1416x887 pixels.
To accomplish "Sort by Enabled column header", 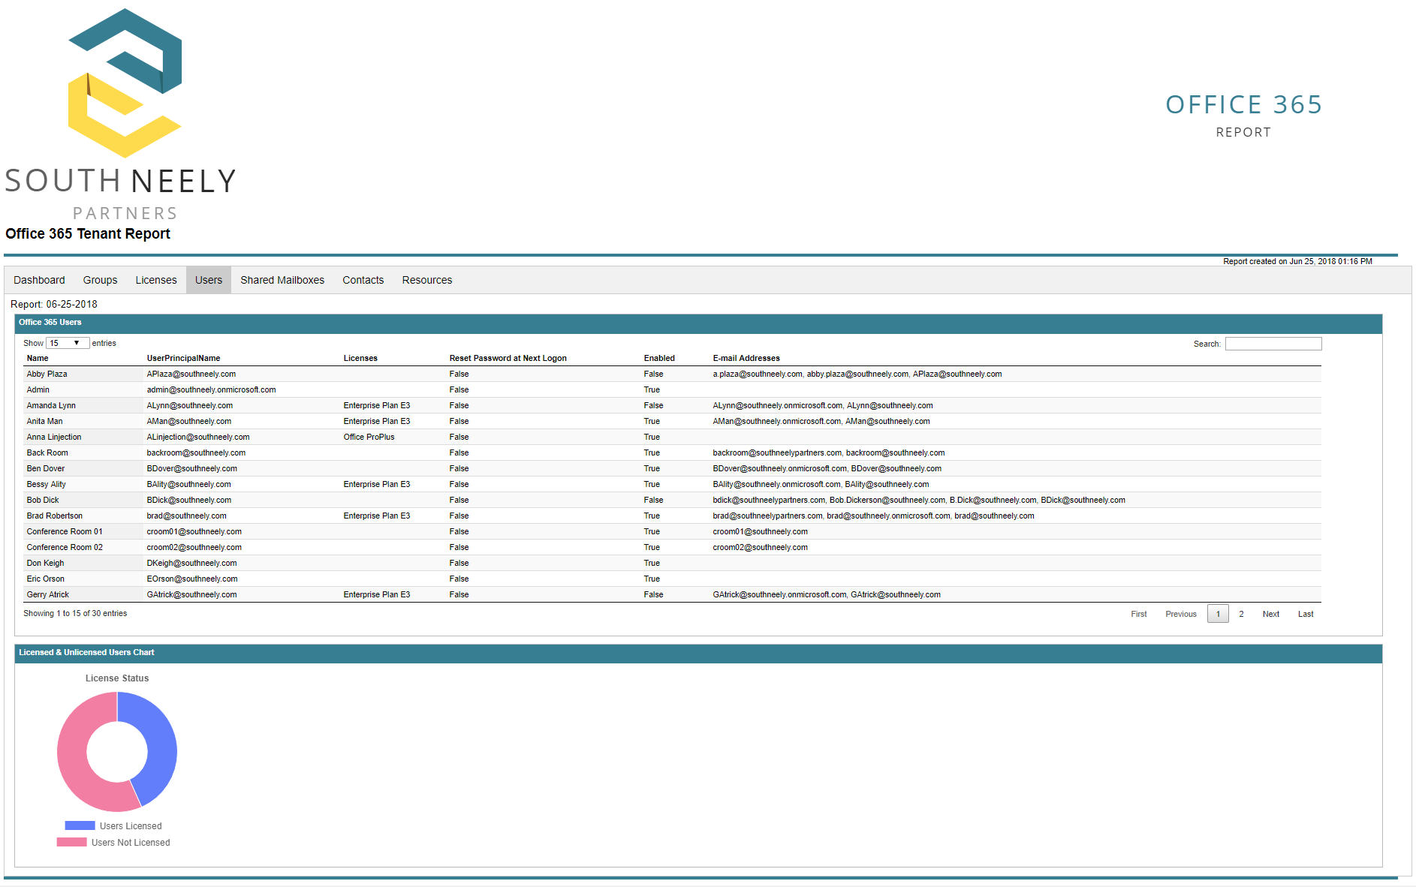I will click(x=659, y=358).
